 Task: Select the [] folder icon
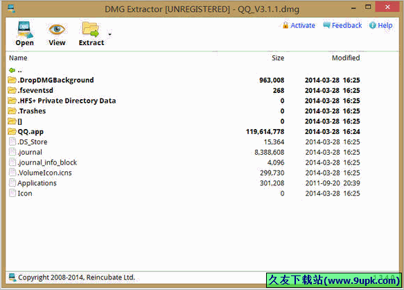(12, 121)
